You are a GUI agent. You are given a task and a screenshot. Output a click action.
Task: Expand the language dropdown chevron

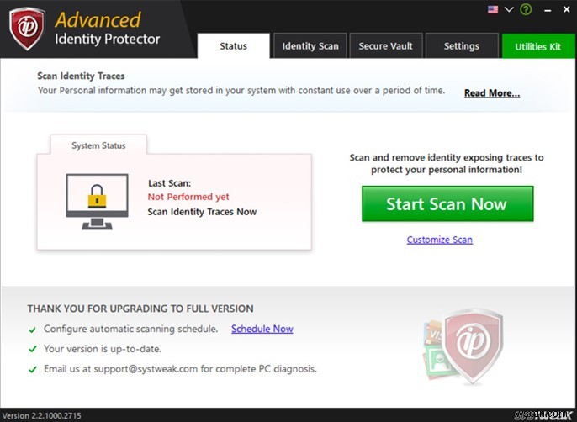[509, 9]
